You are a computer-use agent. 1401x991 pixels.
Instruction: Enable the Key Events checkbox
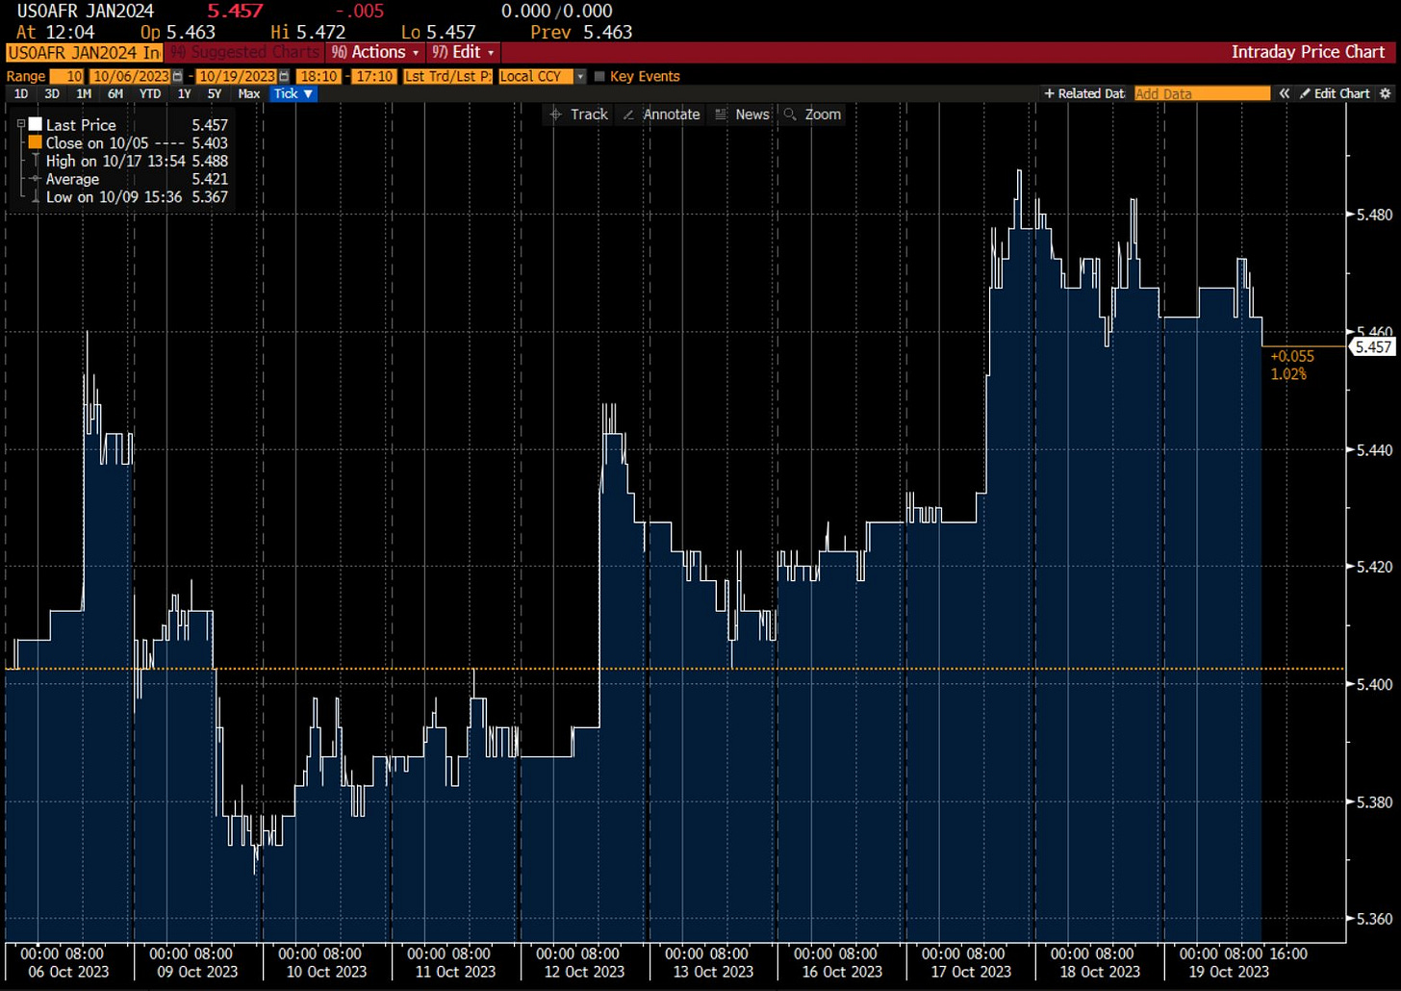[599, 76]
